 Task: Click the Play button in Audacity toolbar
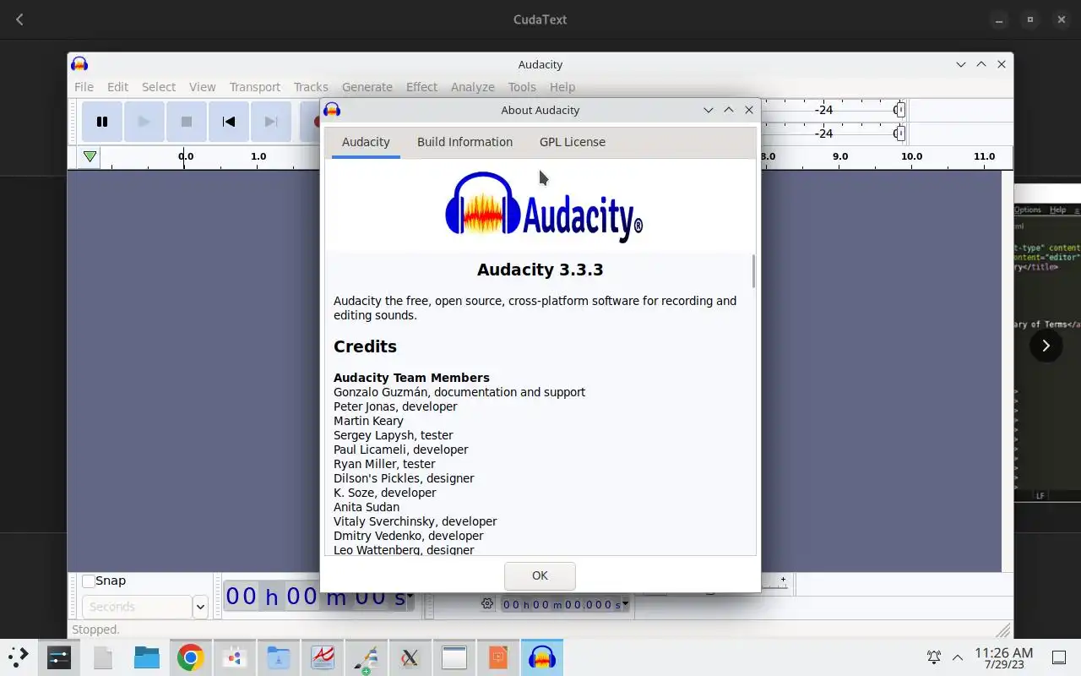[x=144, y=122]
